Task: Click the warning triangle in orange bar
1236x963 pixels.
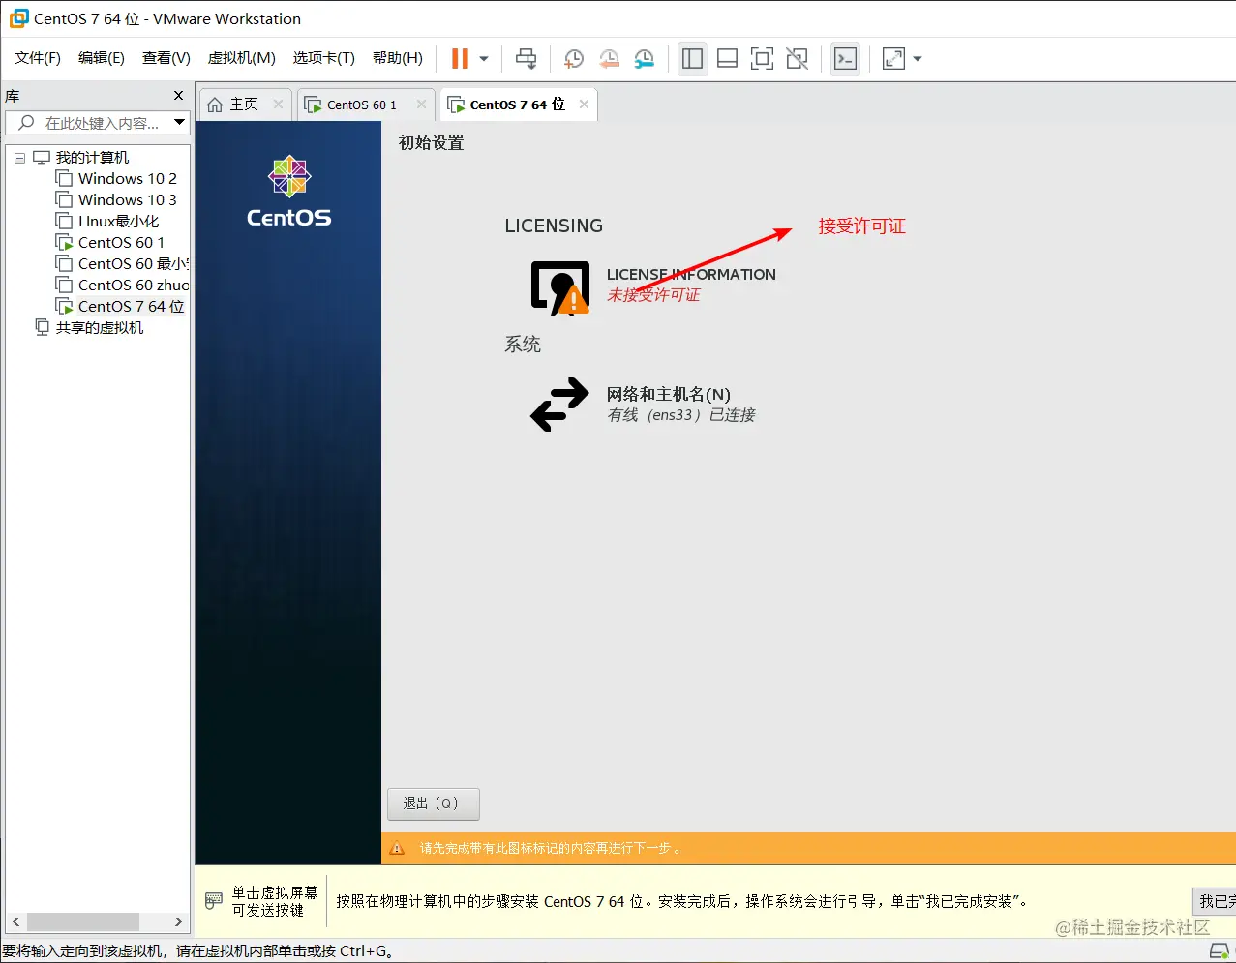Action: 397,848
